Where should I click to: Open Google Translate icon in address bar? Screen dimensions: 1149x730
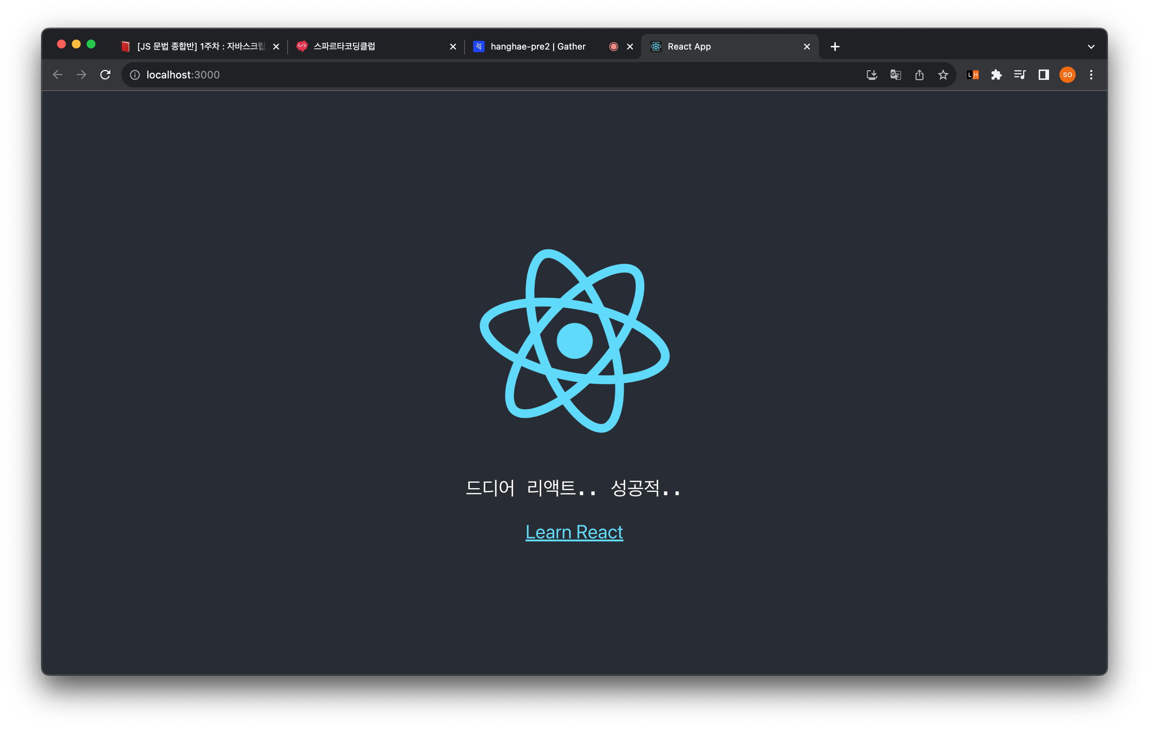coord(896,75)
